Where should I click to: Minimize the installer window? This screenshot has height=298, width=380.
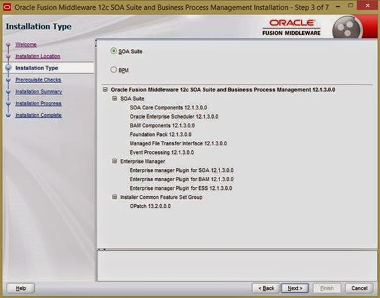(338, 6)
